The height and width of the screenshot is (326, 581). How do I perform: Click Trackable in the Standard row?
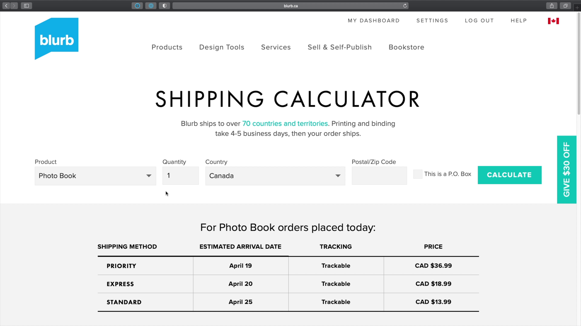336,302
